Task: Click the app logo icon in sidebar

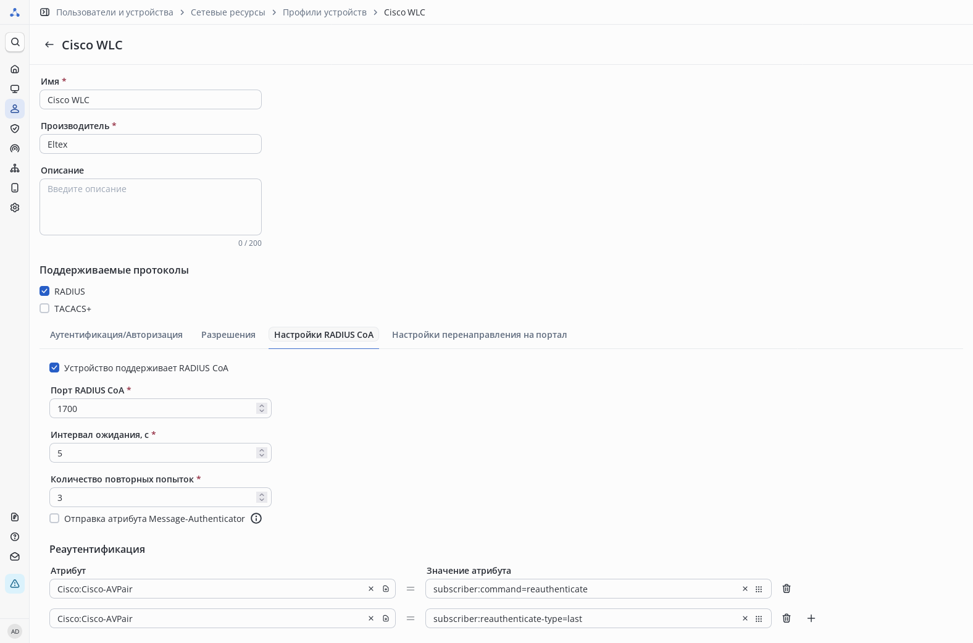Action: tap(15, 12)
